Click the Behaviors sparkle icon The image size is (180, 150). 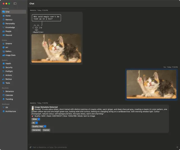4,91
